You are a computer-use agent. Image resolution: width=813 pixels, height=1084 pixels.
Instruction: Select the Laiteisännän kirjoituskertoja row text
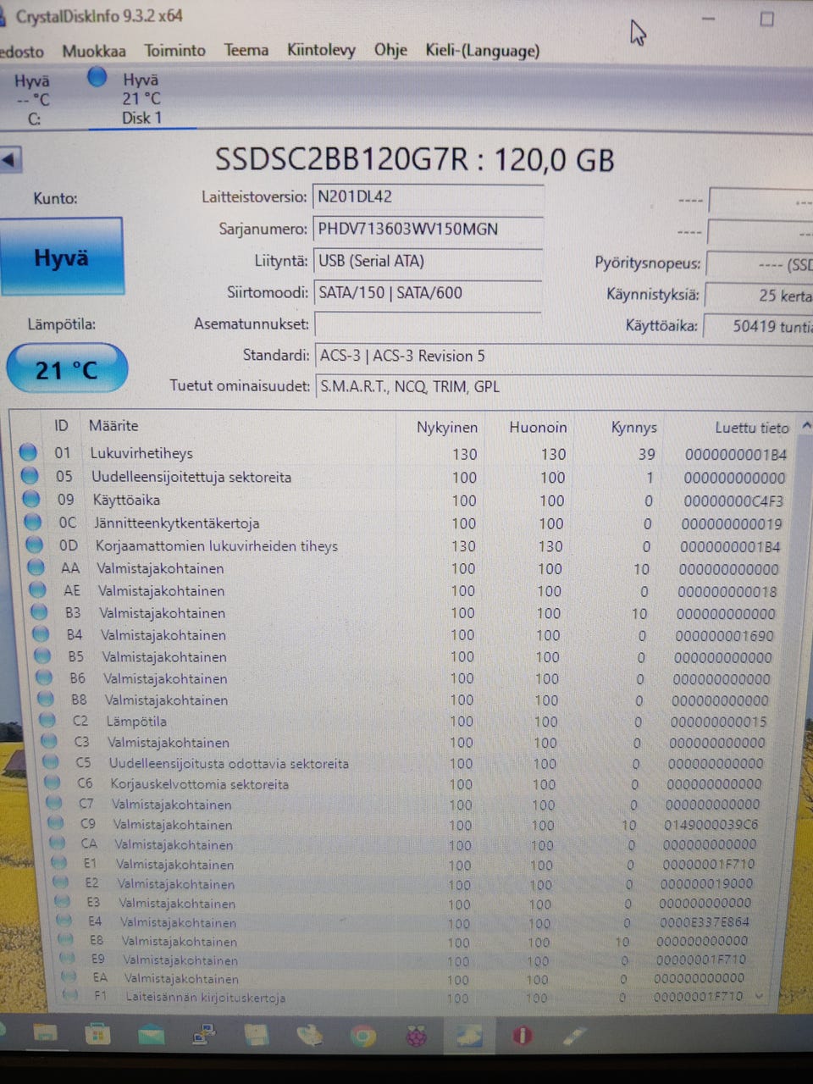pos(206,998)
